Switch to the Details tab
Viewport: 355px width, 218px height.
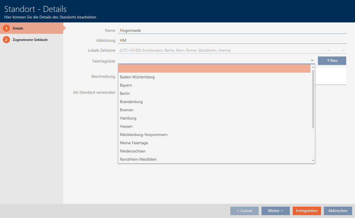[x=18, y=28]
